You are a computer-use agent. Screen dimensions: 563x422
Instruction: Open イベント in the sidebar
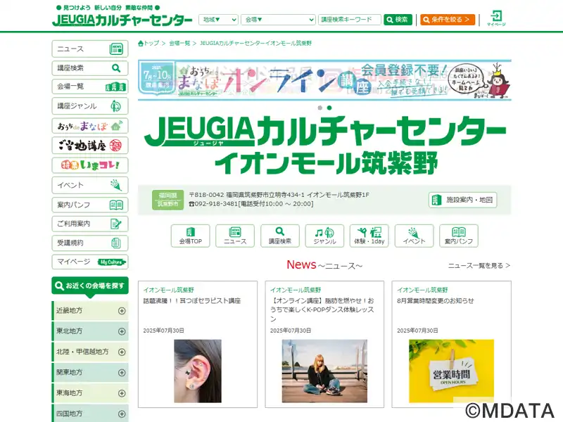click(90, 185)
